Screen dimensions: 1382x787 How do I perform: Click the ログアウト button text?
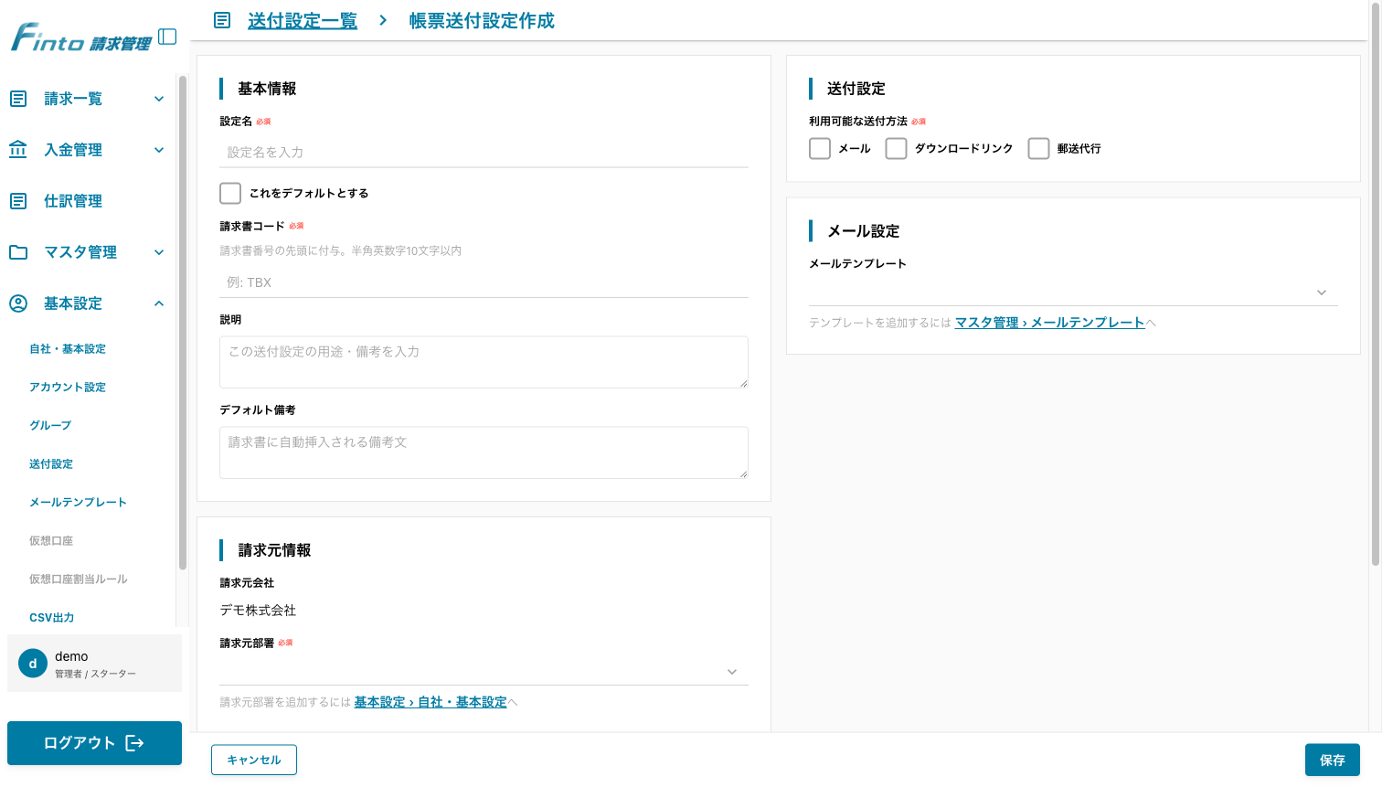coord(80,743)
